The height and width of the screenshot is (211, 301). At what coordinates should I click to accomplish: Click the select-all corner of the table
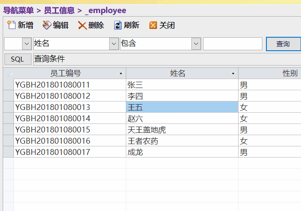(9, 73)
